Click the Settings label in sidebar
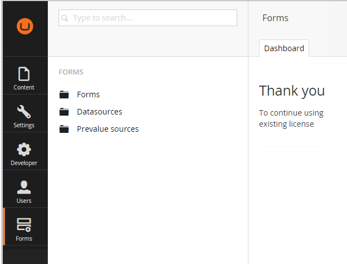This screenshot has height=264, width=347. click(x=24, y=125)
